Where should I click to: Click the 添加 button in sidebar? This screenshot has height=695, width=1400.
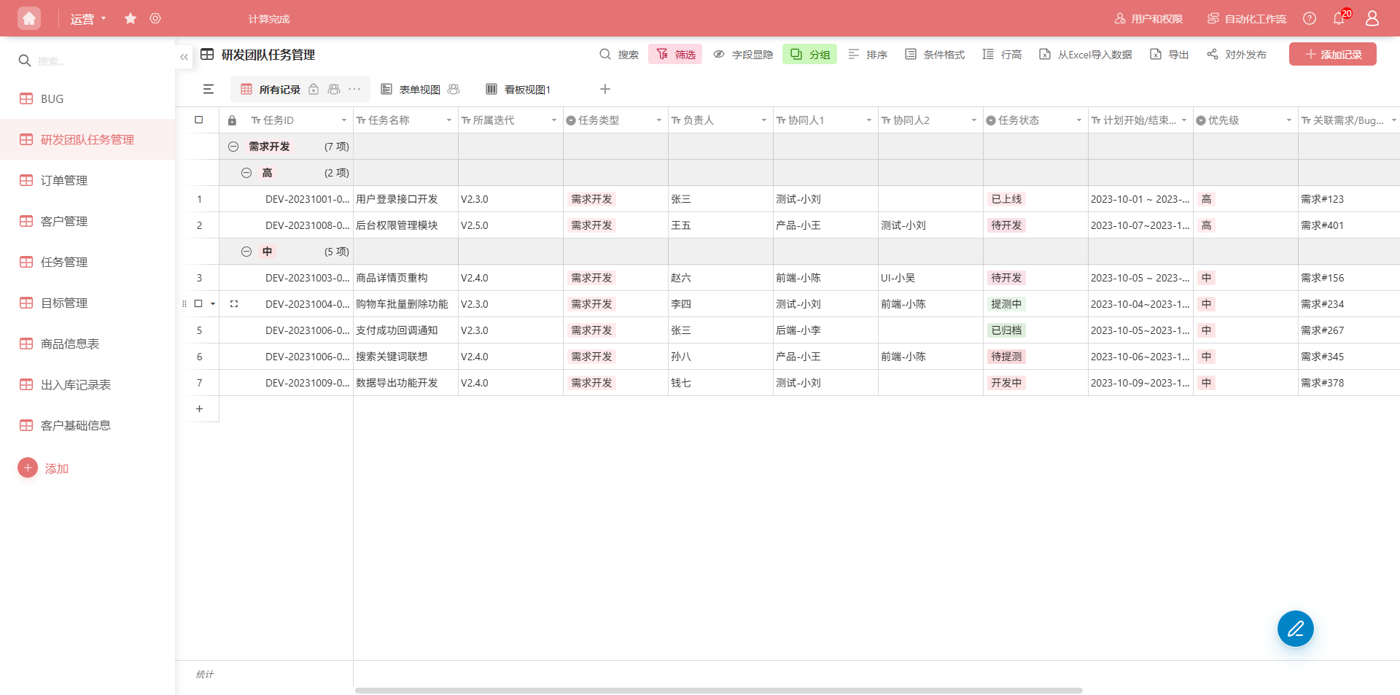(x=44, y=468)
